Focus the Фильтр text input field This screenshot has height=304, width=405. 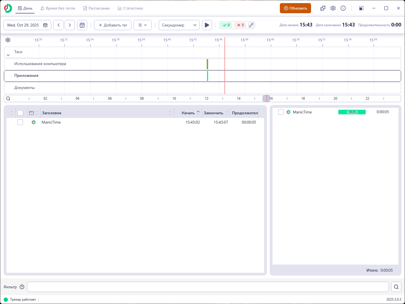pyautogui.click(x=208, y=287)
